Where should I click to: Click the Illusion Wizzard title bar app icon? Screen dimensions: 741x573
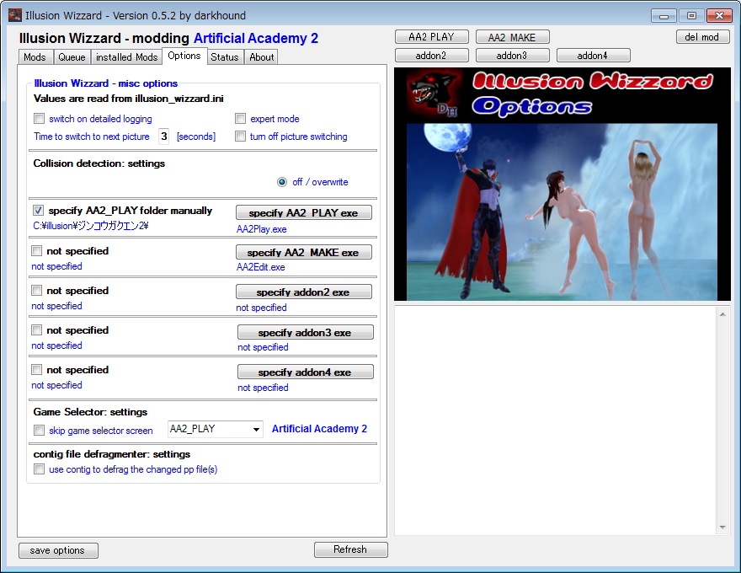pos(15,15)
